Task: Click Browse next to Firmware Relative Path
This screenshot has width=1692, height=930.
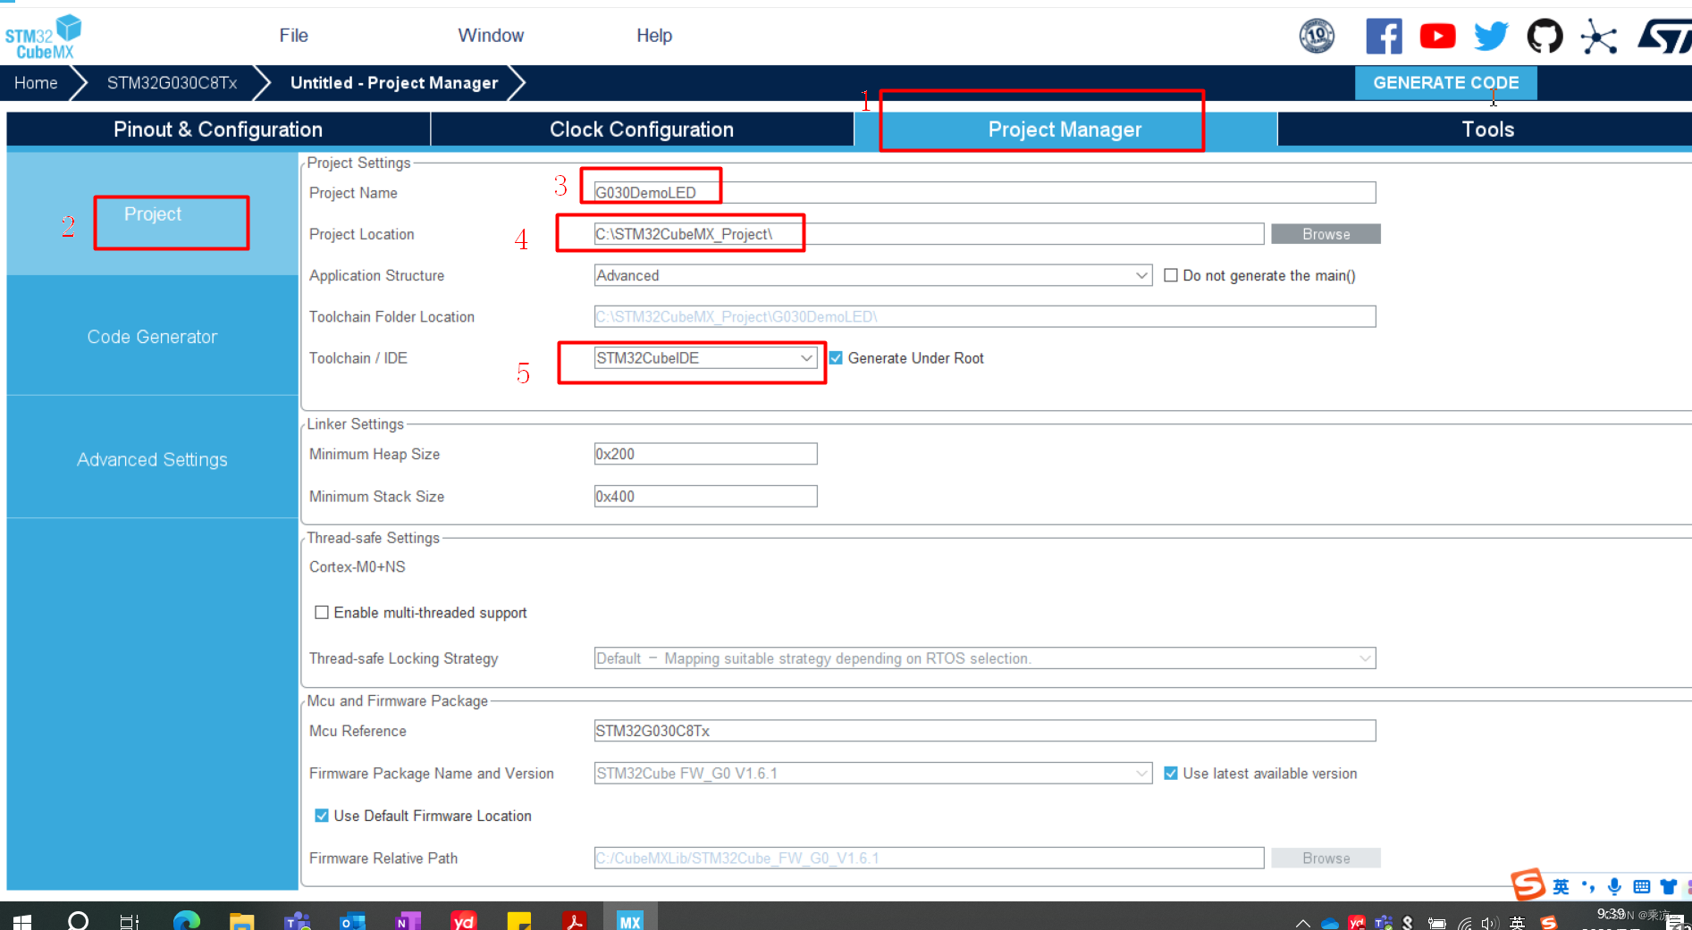Action: tap(1326, 859)
